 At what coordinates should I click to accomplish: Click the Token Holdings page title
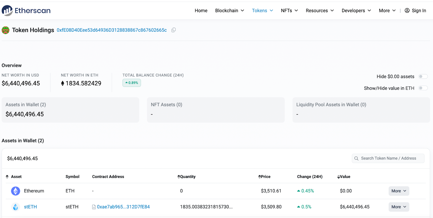[33, 30]
